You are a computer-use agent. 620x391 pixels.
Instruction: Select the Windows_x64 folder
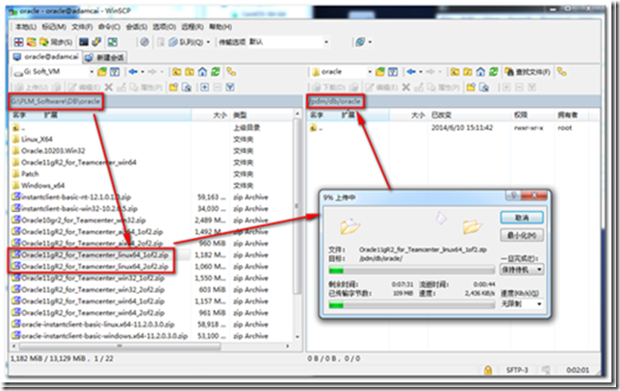[42, 186]
